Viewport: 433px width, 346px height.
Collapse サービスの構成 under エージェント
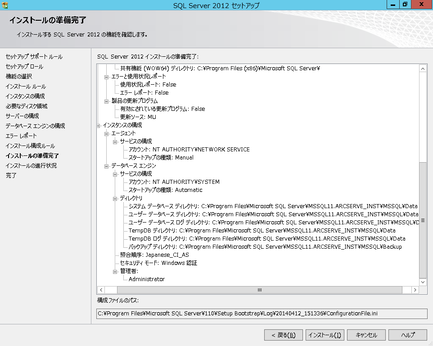coord(115,142)
